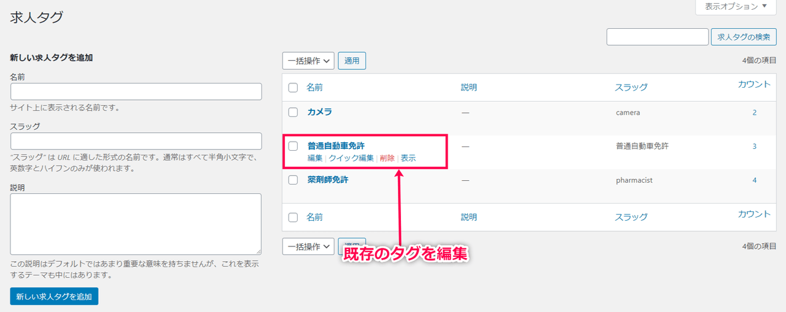
Task: Click the 新しい求人タグを追加 button
Action: point(54,296)
